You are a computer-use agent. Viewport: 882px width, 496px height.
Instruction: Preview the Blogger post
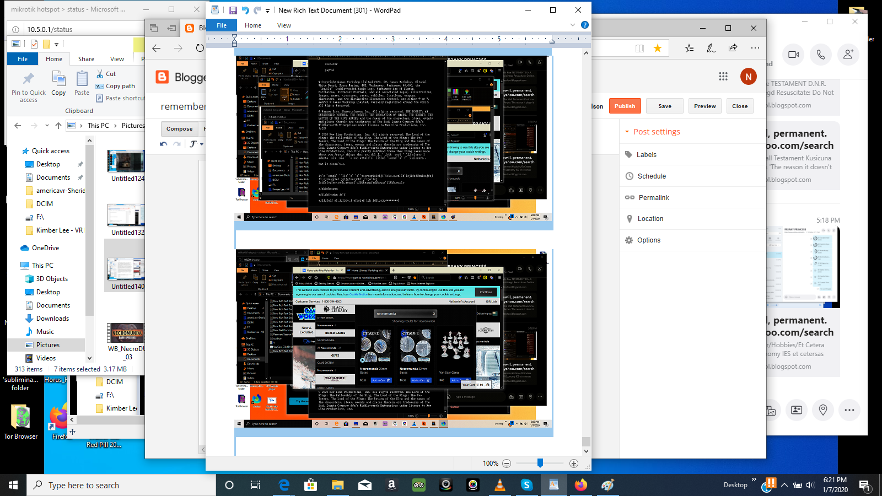pos(705,106)
